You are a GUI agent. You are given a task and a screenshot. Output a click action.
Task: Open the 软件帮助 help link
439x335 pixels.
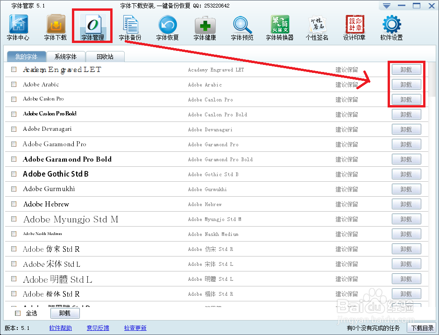pos(60,328)
